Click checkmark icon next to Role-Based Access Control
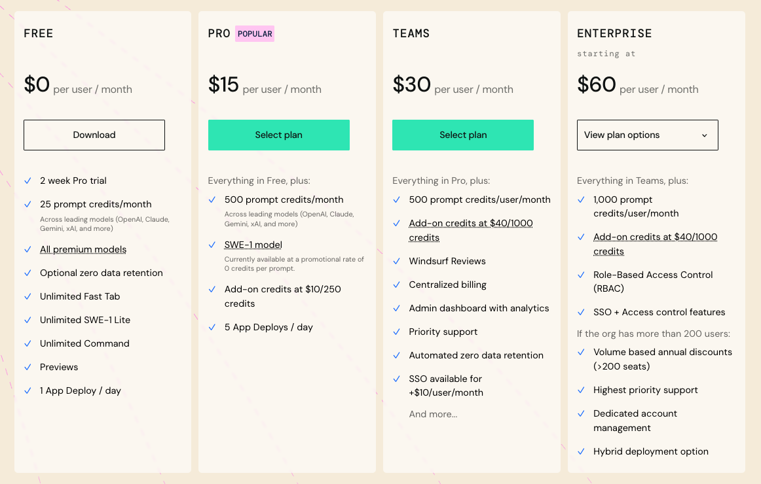Image resolution: width=761 pixels, height=484 pixels. [581, 275]
